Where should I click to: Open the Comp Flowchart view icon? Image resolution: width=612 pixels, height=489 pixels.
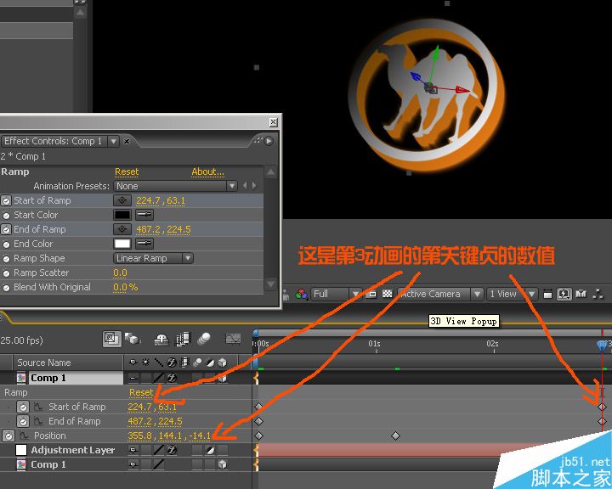(598, 294)
